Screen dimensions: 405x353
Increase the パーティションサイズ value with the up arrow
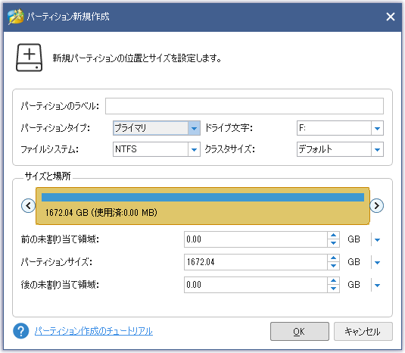click(333, 258)
